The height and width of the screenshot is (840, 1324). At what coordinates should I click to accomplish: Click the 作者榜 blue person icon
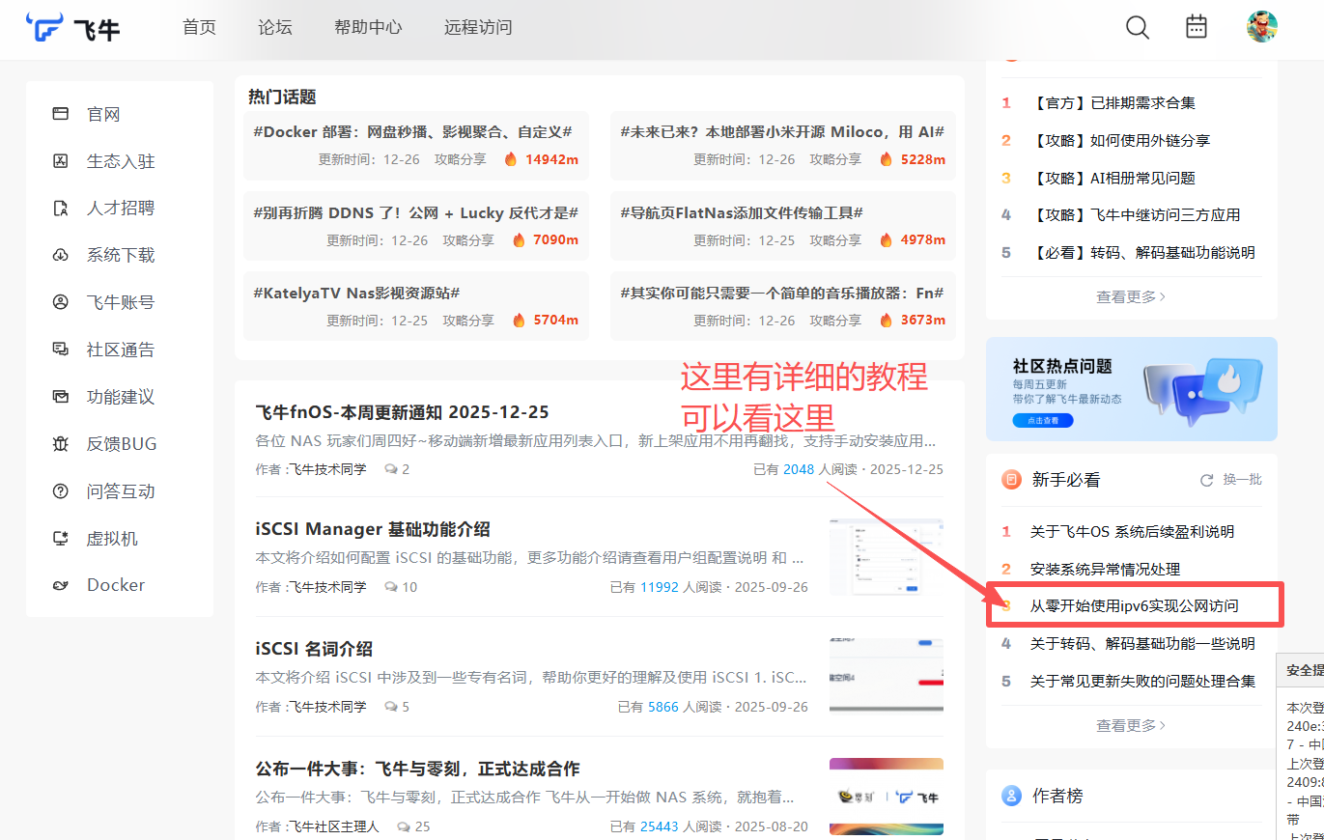[x=1011, y=796]
